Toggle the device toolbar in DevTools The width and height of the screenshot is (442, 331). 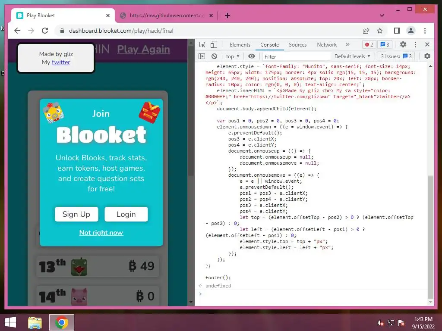coord(214,45)
